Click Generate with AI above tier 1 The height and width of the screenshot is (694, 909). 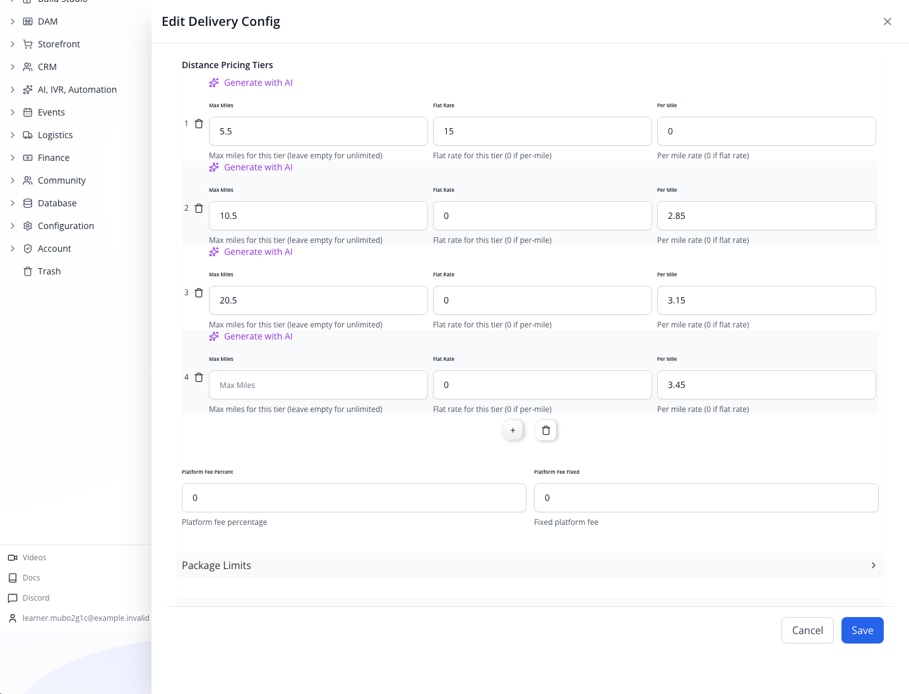[251, 83]
